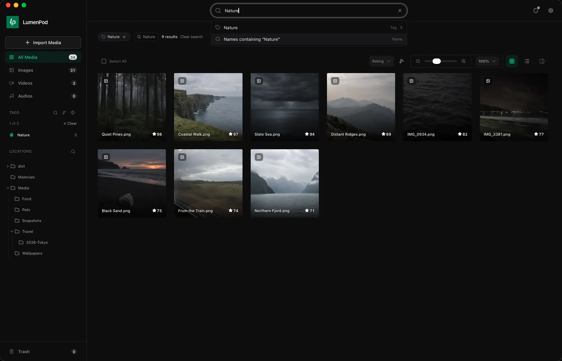Collapse the Travel folder
The height and width of the screenshot is (361, 562).
tap(12, 231)
